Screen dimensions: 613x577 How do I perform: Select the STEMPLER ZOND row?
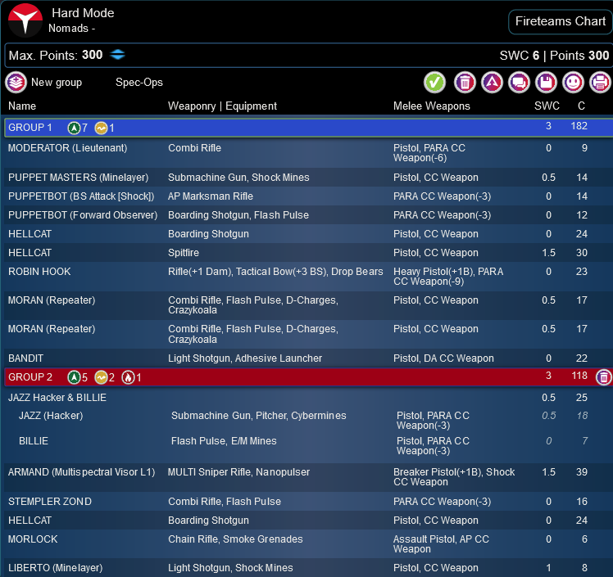[308, 502]
